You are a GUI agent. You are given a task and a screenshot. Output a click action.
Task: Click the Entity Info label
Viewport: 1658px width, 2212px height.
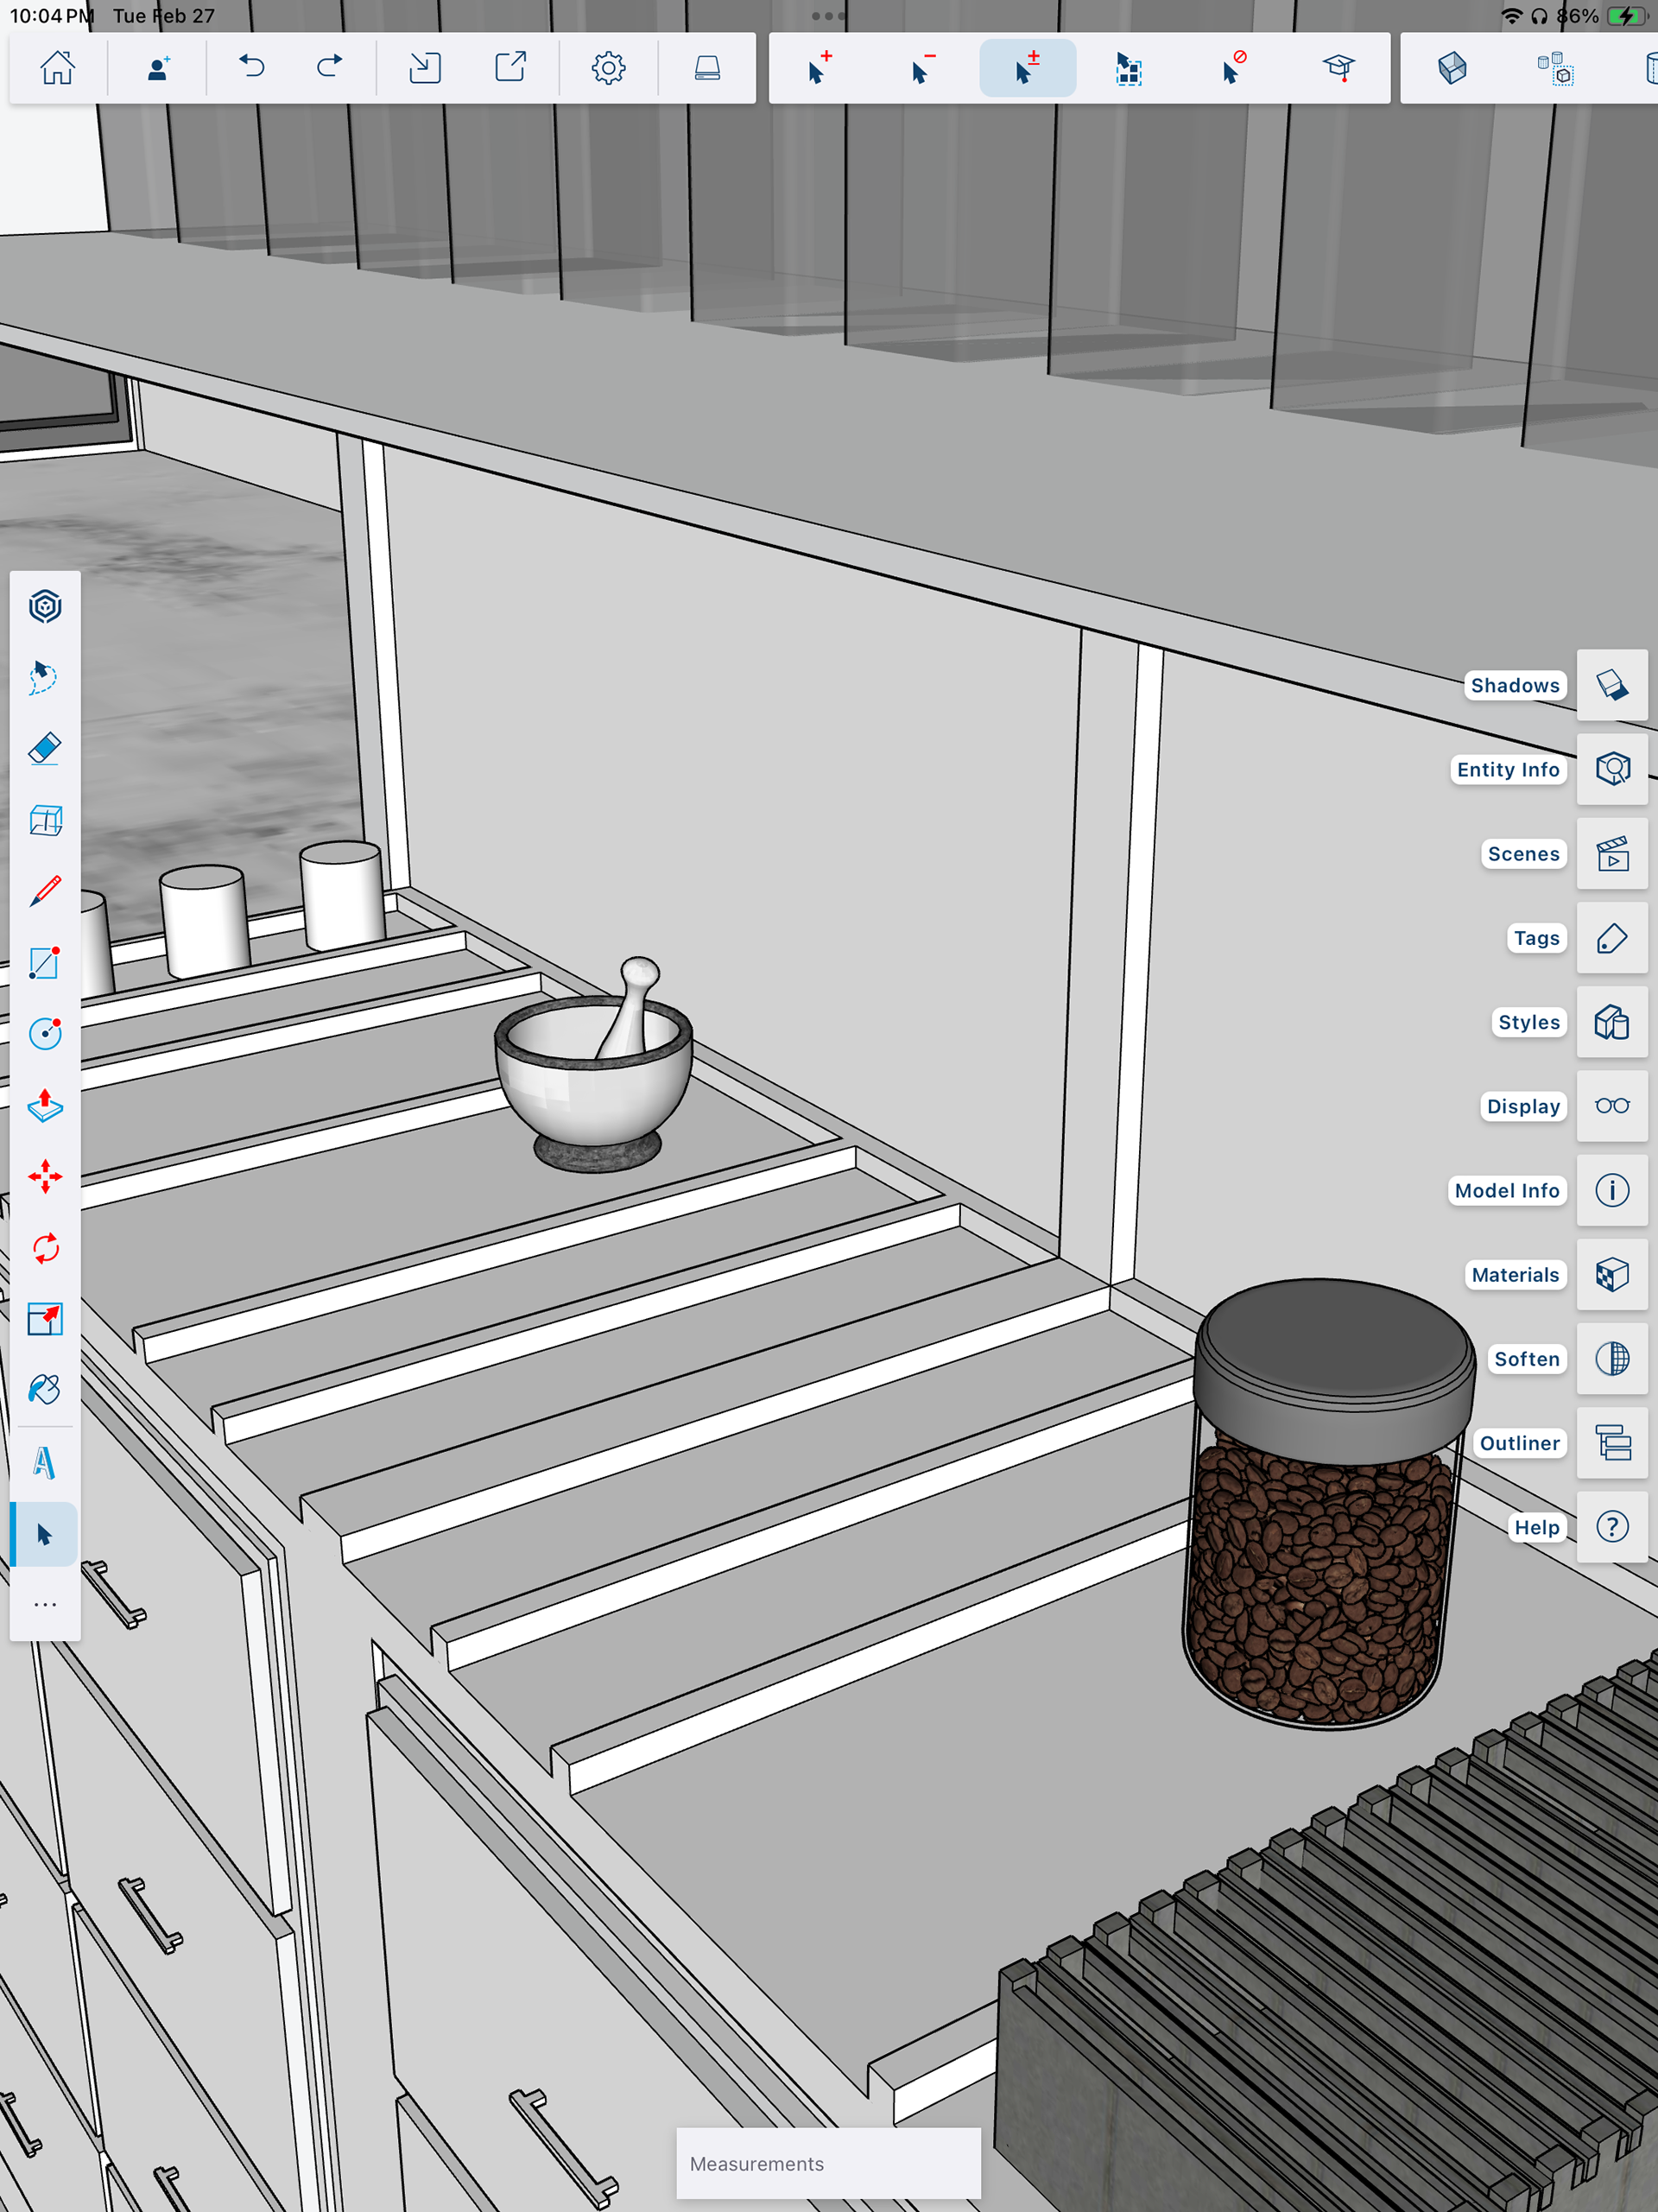[1507, 769]
